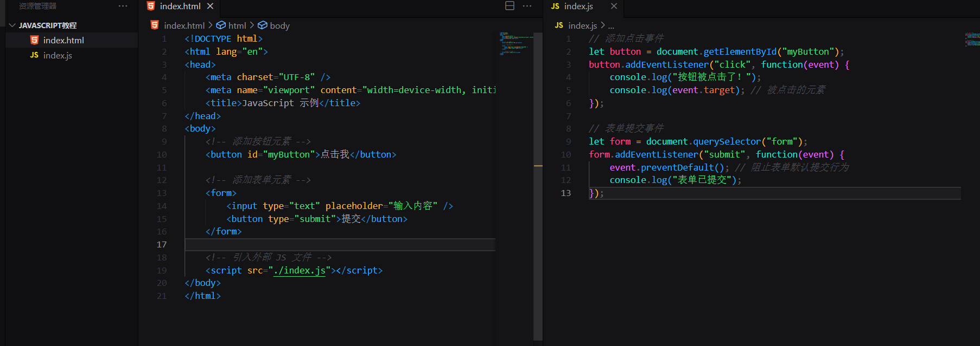This screenshot has height=346, width=980.
Task: Close the index.html tab
Action: click(x=210, y=6)
